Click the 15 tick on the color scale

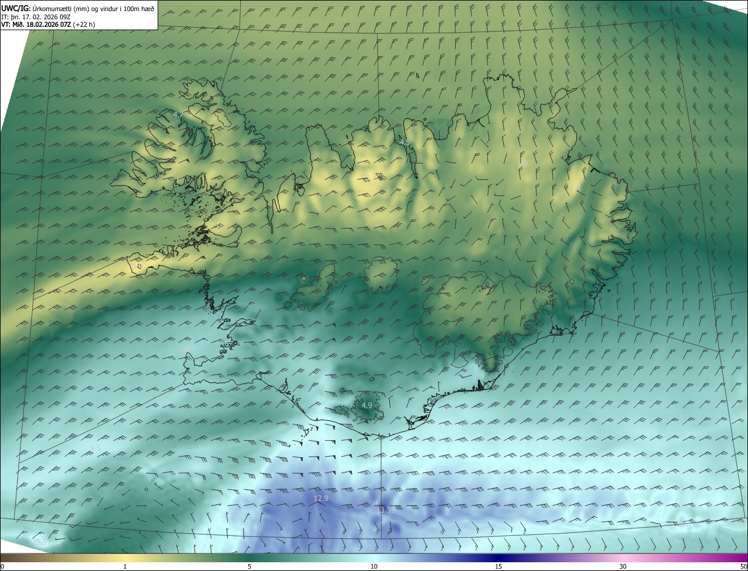click(x=498, y=566)
